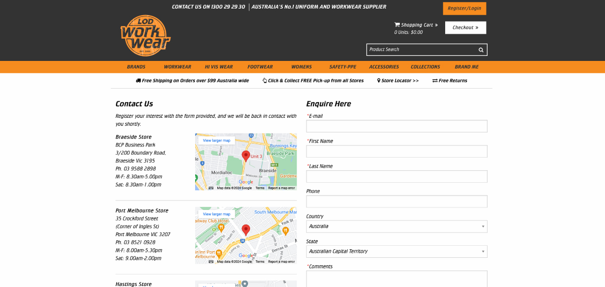Click Report a map error on Braeside map
The height and width of the screenshot is (287, 605).
pos(281,188)
